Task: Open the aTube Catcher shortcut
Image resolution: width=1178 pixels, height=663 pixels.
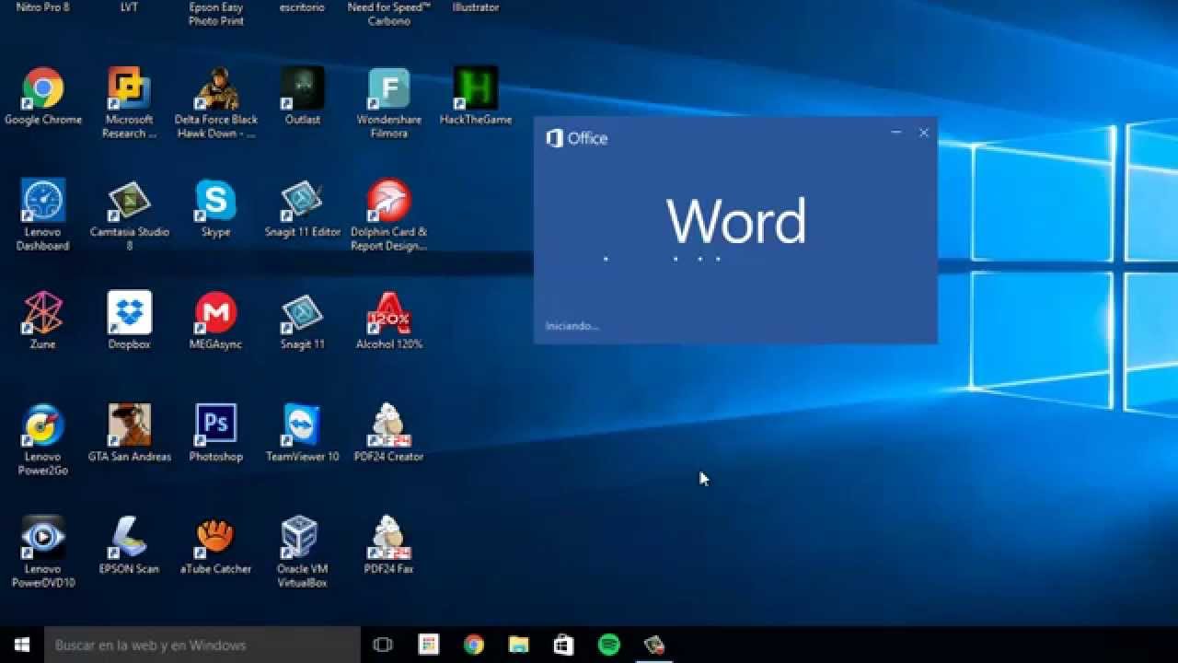Action: click(216, 545)
